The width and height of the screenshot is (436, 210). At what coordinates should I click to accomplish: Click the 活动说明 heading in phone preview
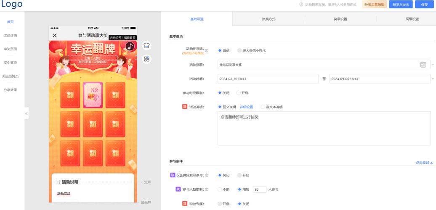(x=70, y=182)
